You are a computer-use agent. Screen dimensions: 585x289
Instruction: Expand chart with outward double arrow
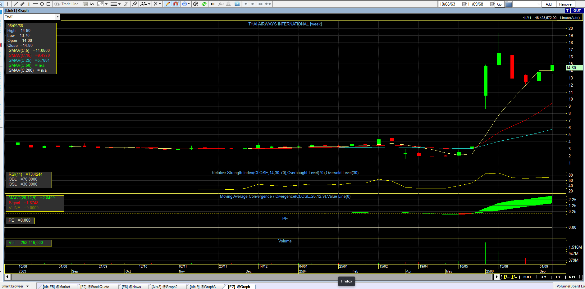point(261,4)
